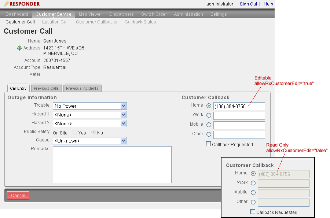Click the globe icon beside Address
Image resolution: width=330 pixels, height=218 pixels.
coord(19,48)
